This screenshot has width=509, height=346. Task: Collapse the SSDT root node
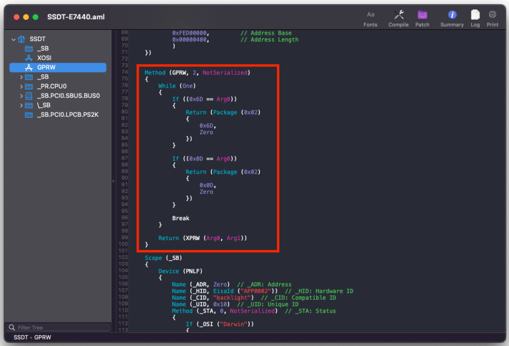tap(13, 39)
